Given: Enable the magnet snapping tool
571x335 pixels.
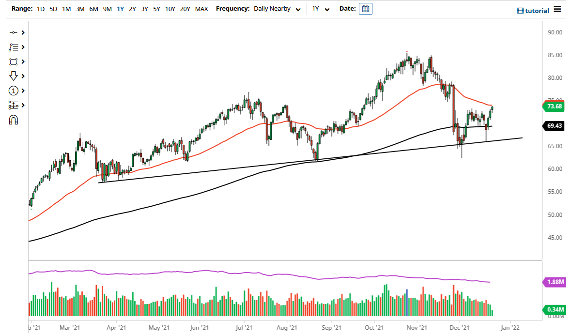Looking at the screenshot, I should [14, 120].
